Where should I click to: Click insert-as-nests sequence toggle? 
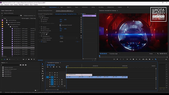coord(48,67)
